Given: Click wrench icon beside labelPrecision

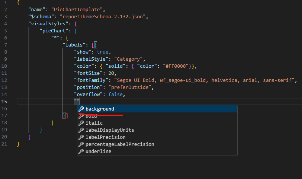Looking at the screenshot, I should coord(81,137).
